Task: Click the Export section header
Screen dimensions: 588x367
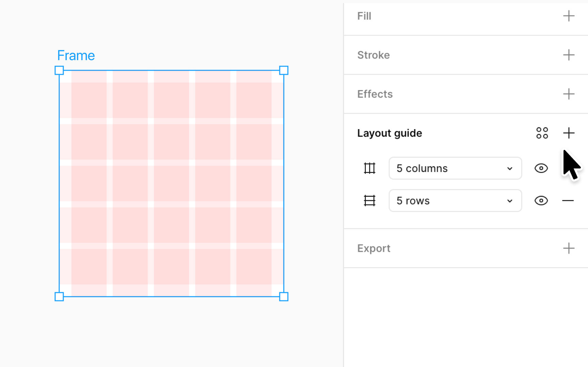Action: (374, 248)
